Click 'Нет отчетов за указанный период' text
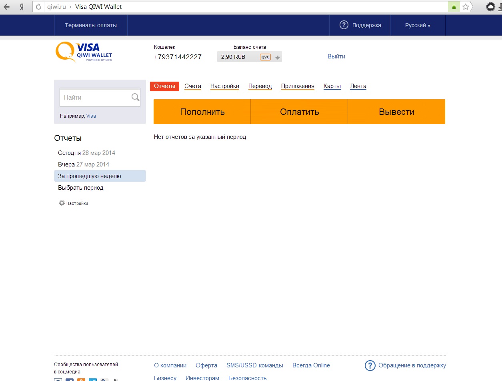The width and height of the screenshot is (502, 381). 200,137
